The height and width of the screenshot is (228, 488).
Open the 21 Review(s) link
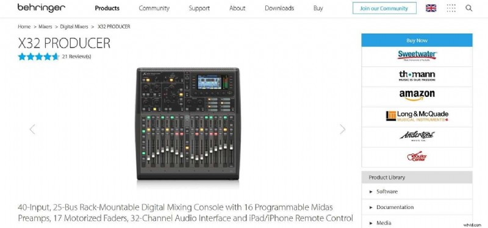pos(77,57)
